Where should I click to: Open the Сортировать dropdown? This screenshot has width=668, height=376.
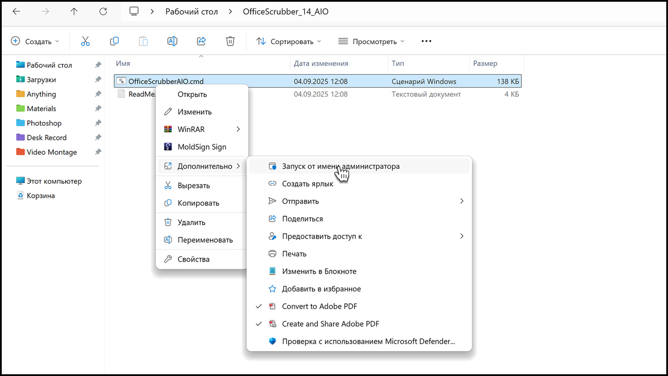(288, 41)
